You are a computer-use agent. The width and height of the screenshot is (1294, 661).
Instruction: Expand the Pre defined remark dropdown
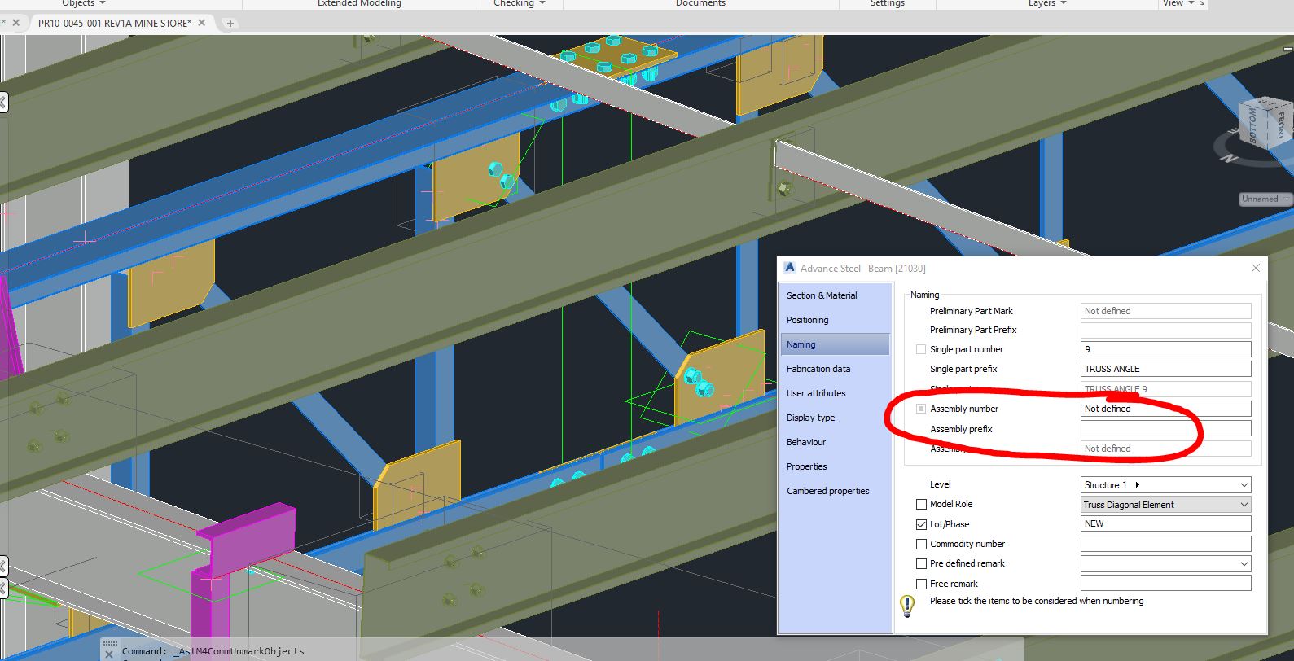coord(1165,563)
